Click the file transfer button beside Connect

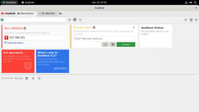105,45
